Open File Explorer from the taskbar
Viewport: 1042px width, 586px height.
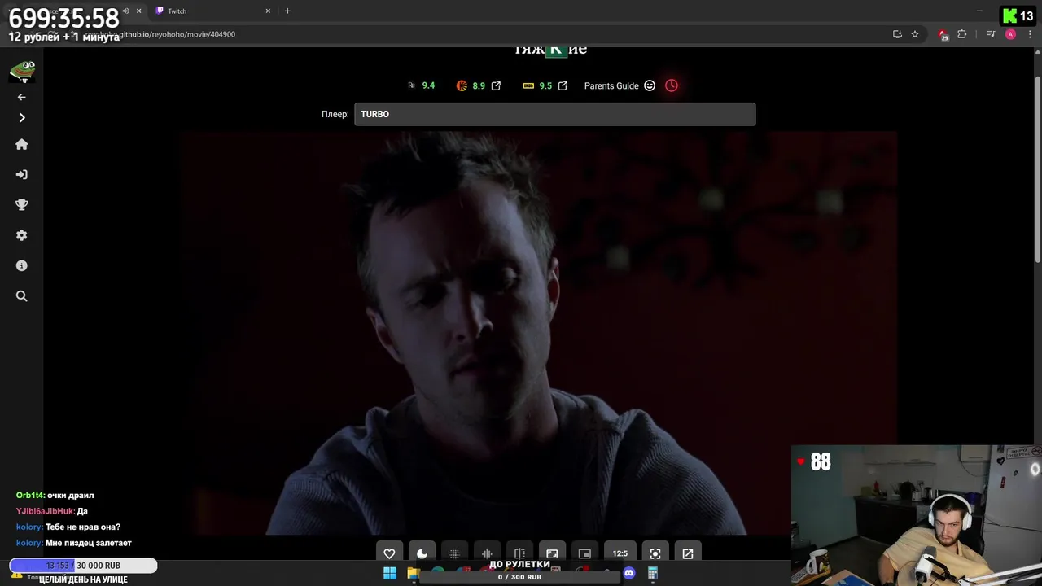414,574
